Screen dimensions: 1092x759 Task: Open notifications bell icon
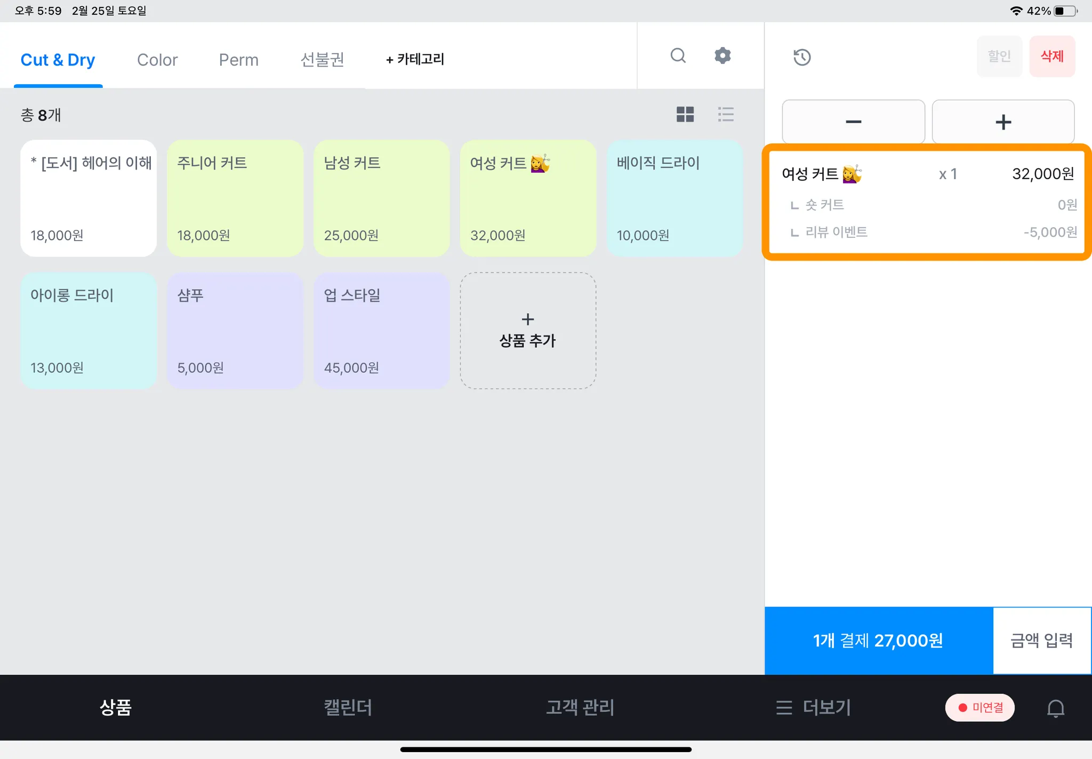tap(1055, 708)
